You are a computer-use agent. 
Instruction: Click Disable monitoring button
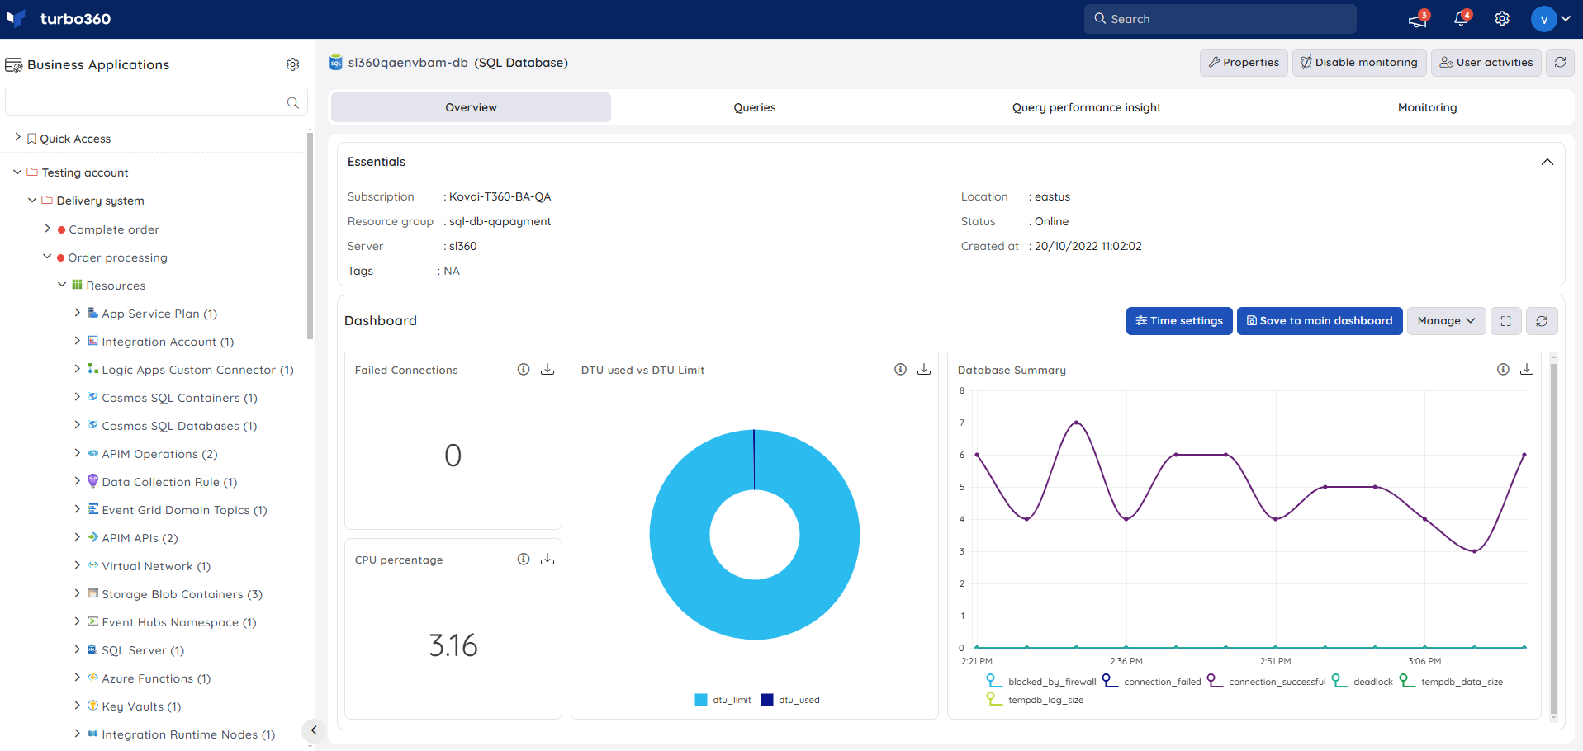[1359, 63]
